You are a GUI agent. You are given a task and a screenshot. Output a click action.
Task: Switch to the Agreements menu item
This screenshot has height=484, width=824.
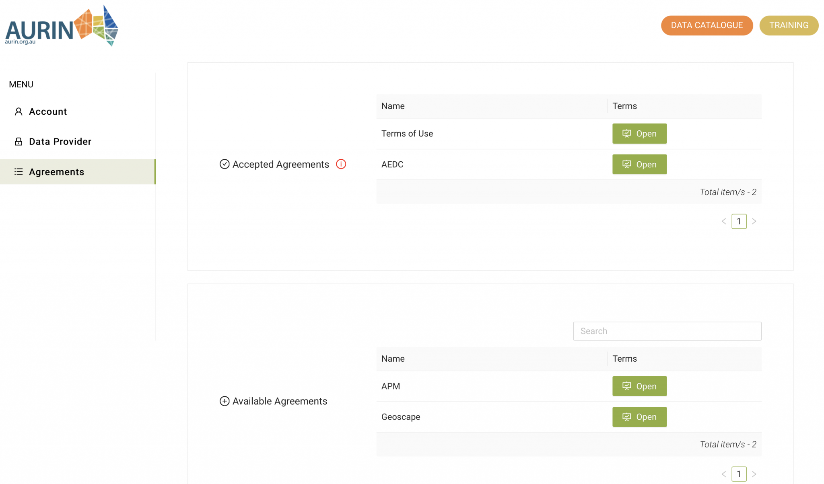point(56,171)
